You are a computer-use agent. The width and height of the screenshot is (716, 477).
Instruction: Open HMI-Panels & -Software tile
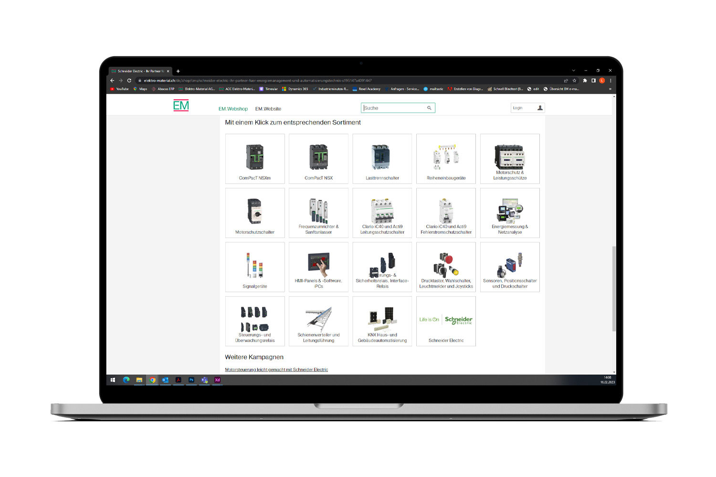point(318,267)
